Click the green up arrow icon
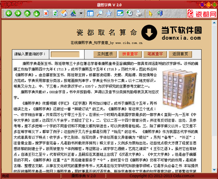The height and width of the screenshot is (179, 218). [27, 13]
